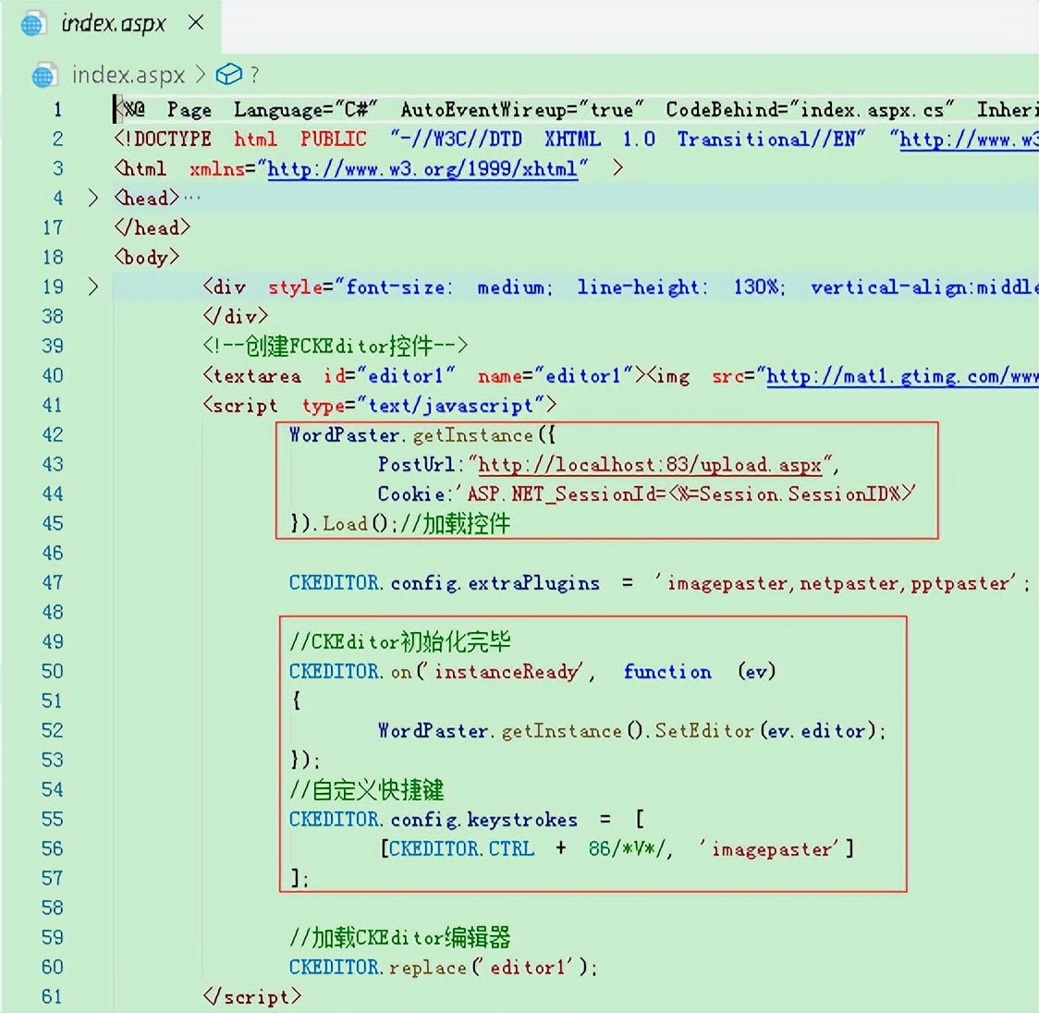Viewport: 1039px width, 1013px height.
Task: Select the index.aspx editor tab
Action: tap(111, 25)
